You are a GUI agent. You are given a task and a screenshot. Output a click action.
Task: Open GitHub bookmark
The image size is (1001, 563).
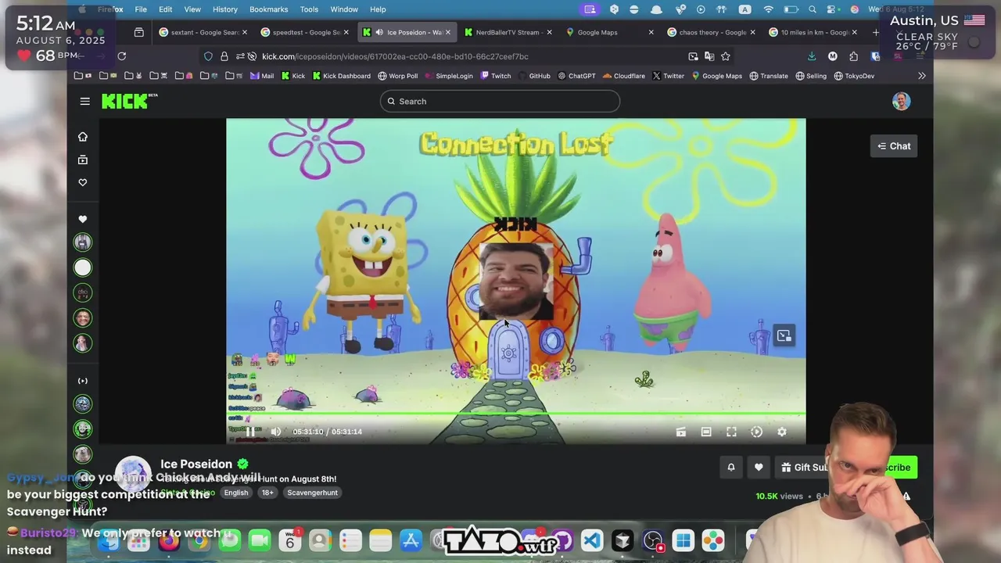[533, 76]
